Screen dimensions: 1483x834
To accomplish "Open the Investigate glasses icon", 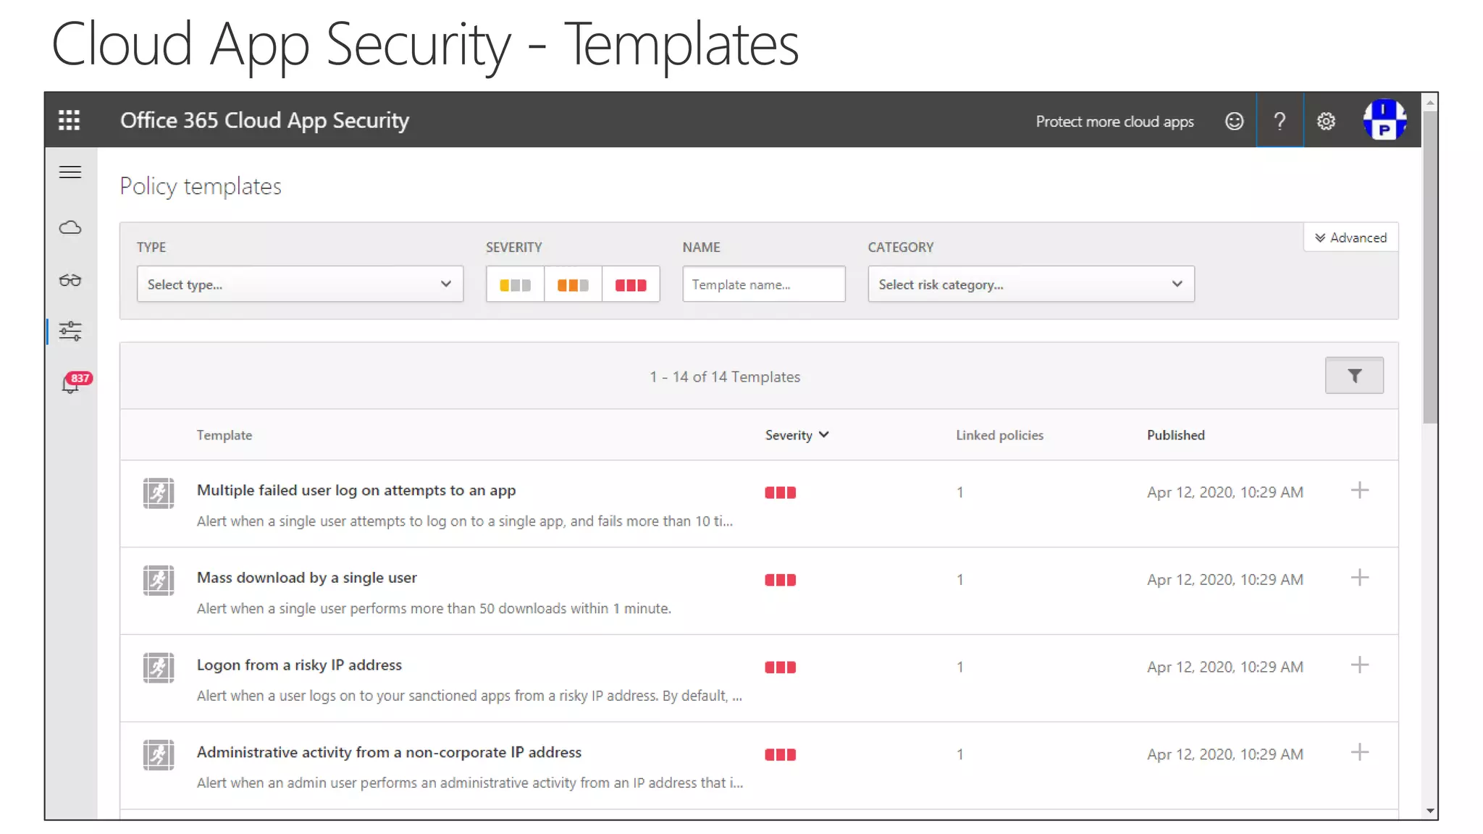I will coord(70,280).
